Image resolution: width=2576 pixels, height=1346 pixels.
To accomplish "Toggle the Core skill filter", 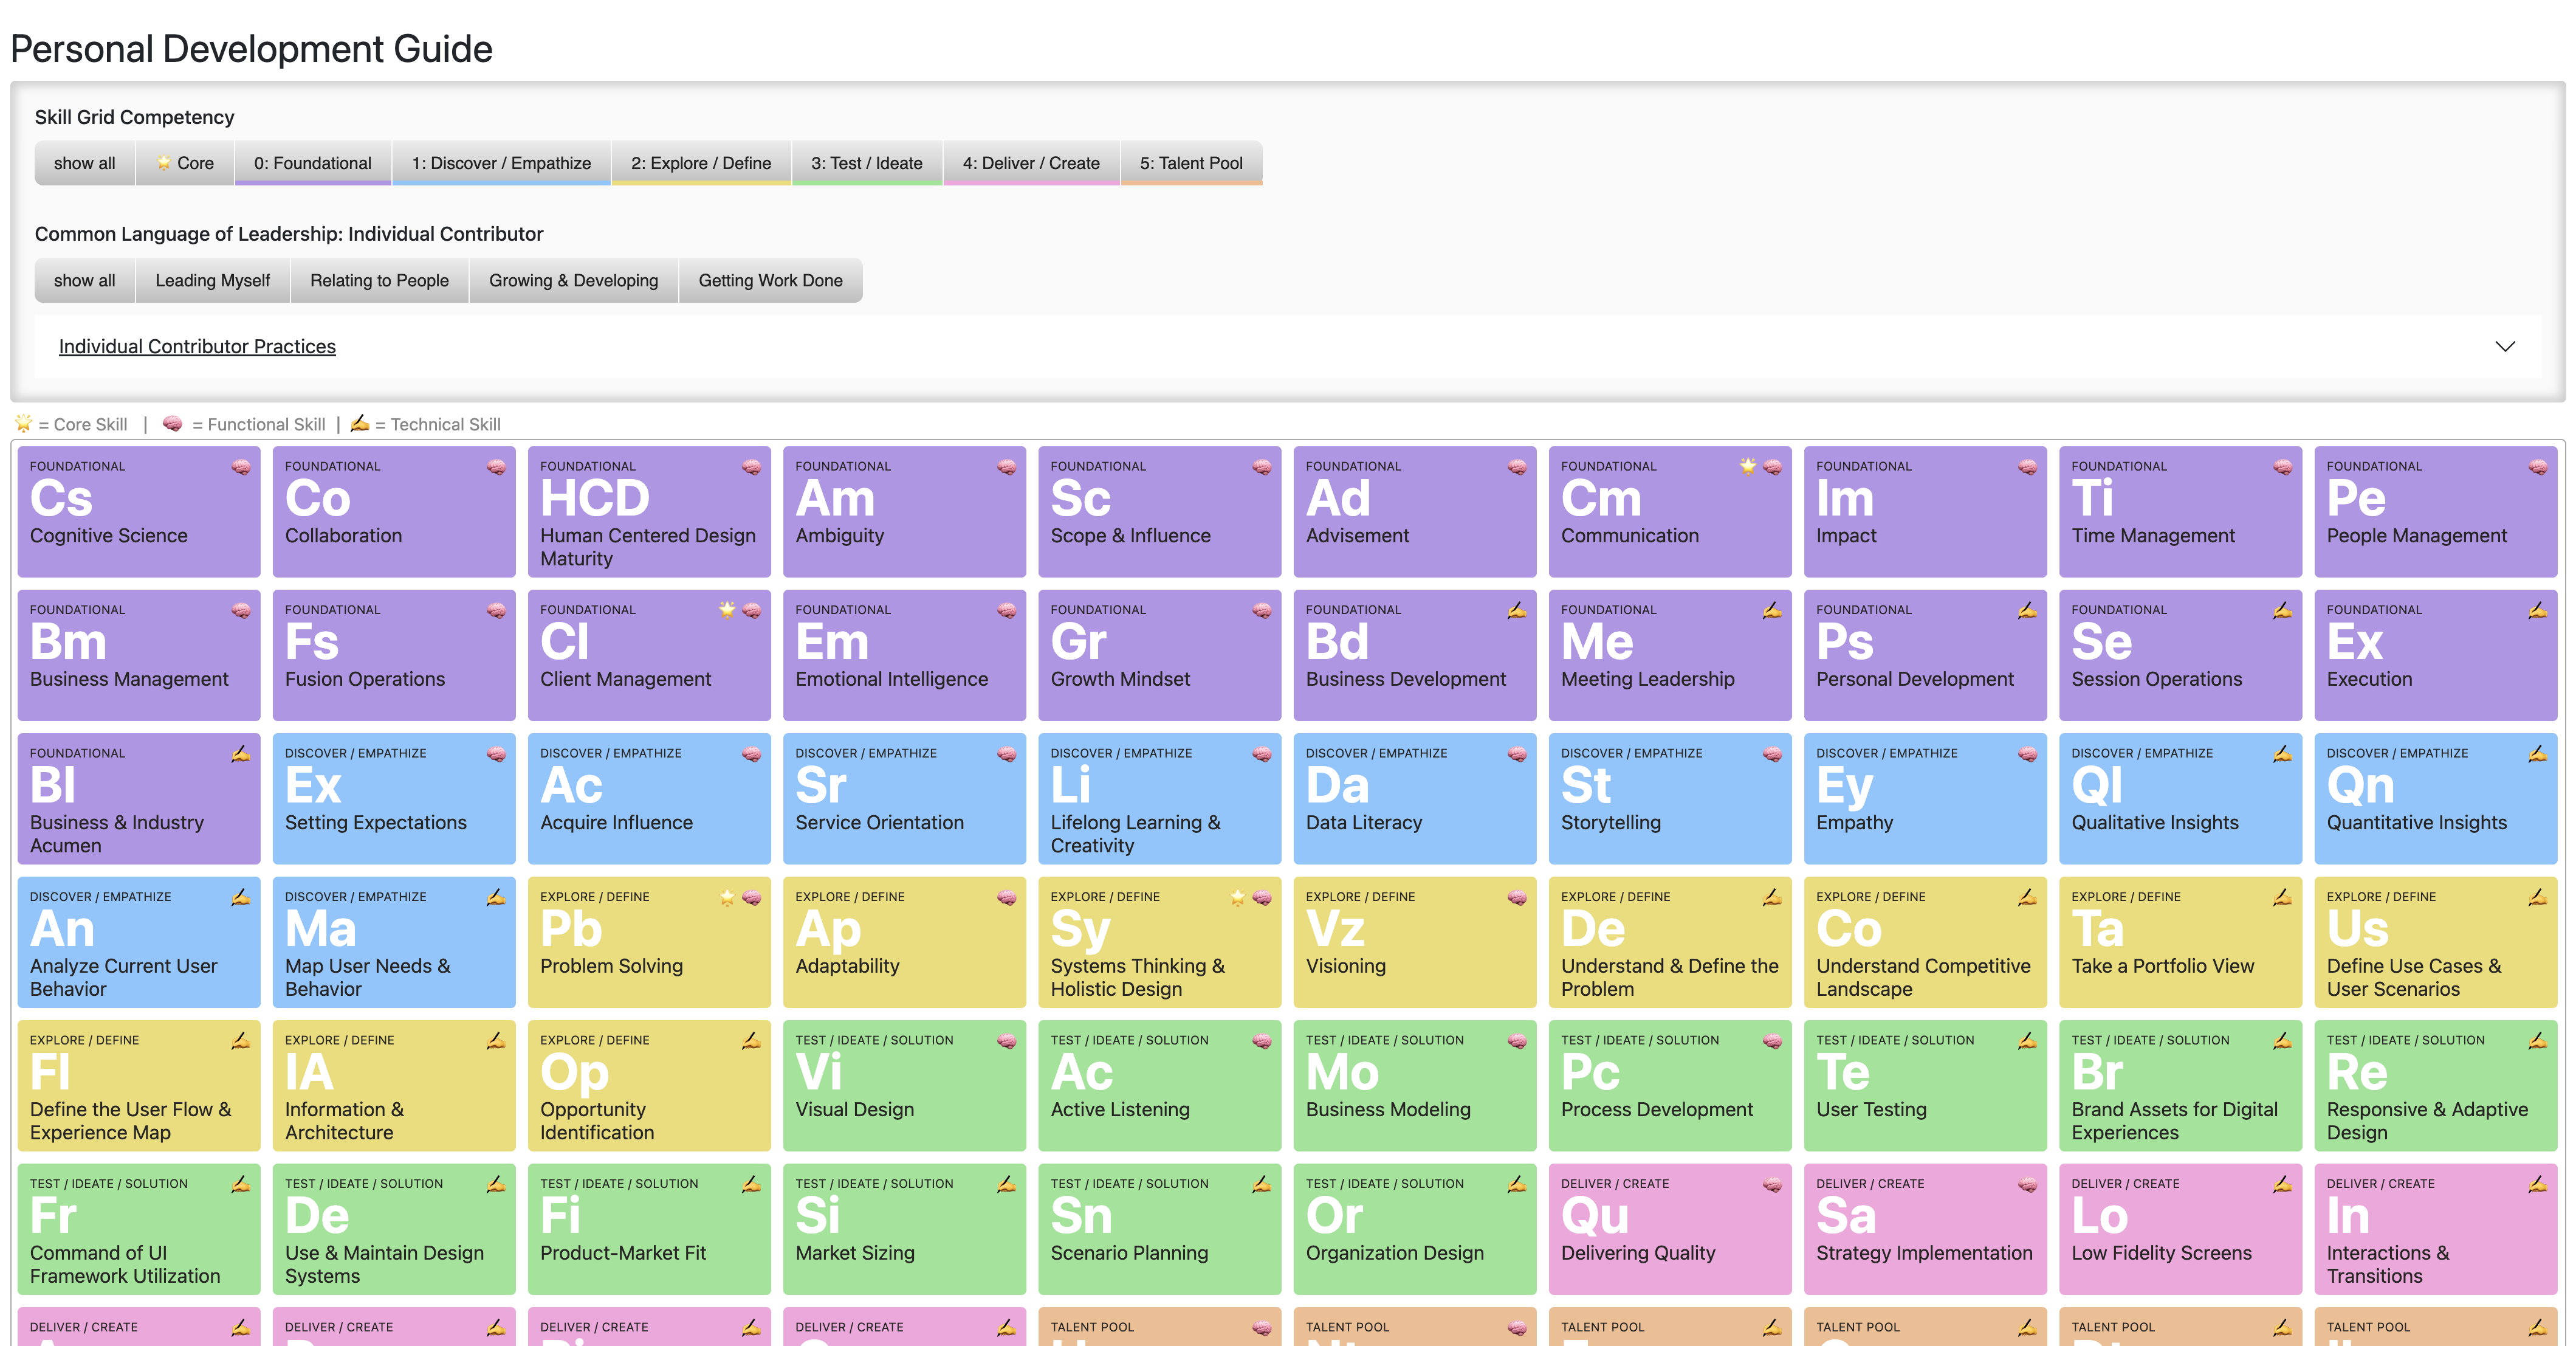I will tap(185, 163).
